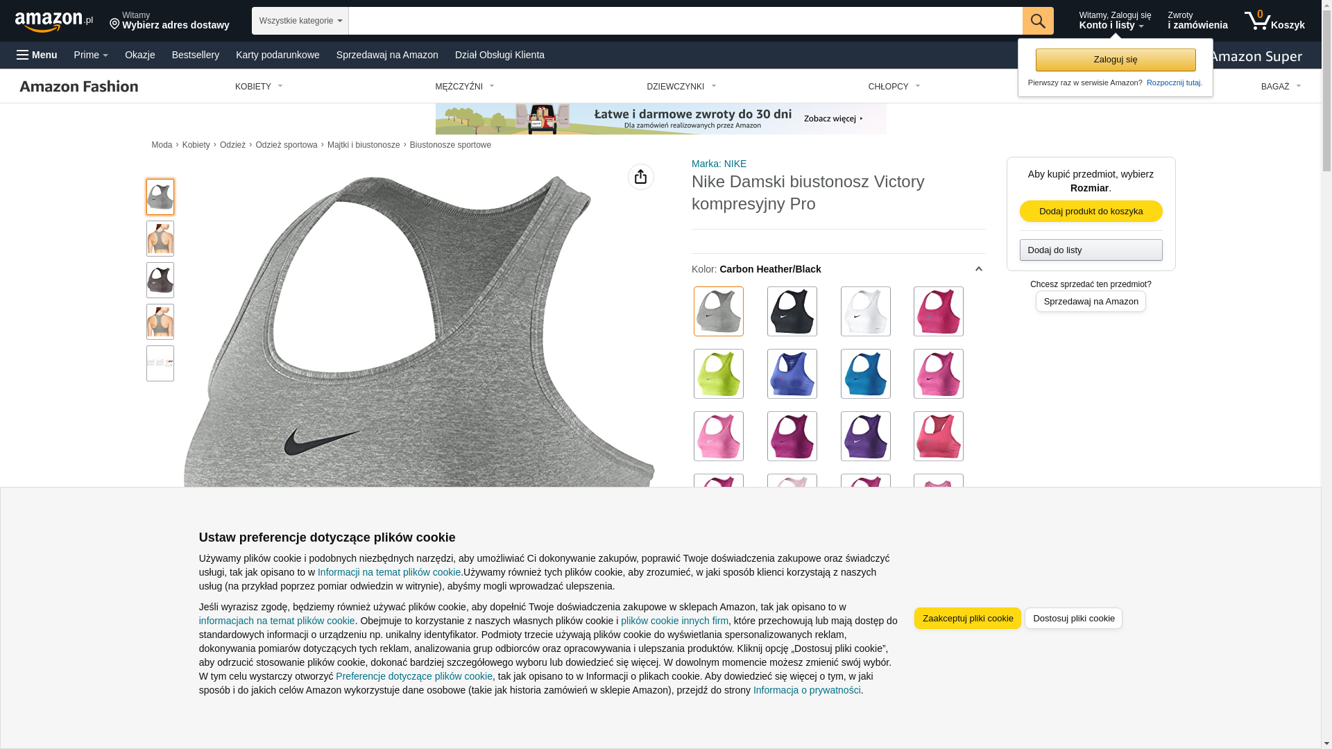Select the black color swatch
Screen dimensions: 1332x749
point(792,311)
